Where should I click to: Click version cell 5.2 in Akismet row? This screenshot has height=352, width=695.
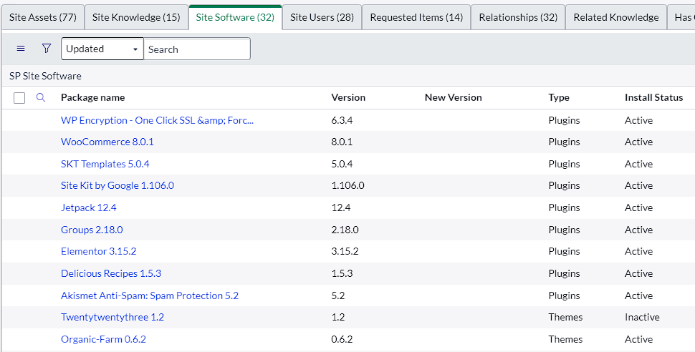point(337,295)
